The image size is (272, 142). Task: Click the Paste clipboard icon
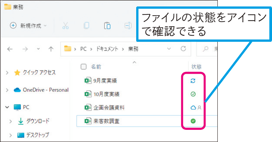107,26
